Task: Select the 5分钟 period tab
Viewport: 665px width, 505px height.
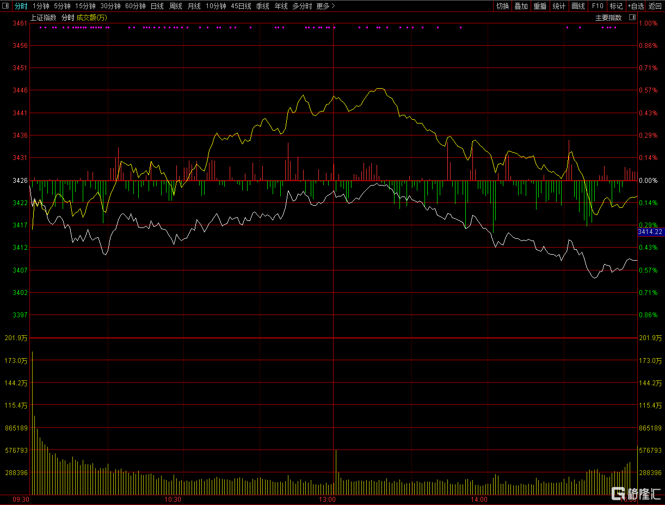Action: point(62,6)
